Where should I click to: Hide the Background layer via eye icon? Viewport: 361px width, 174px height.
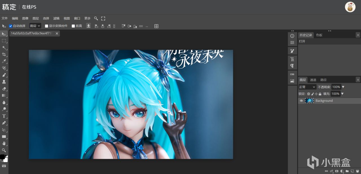pos(301,101)
